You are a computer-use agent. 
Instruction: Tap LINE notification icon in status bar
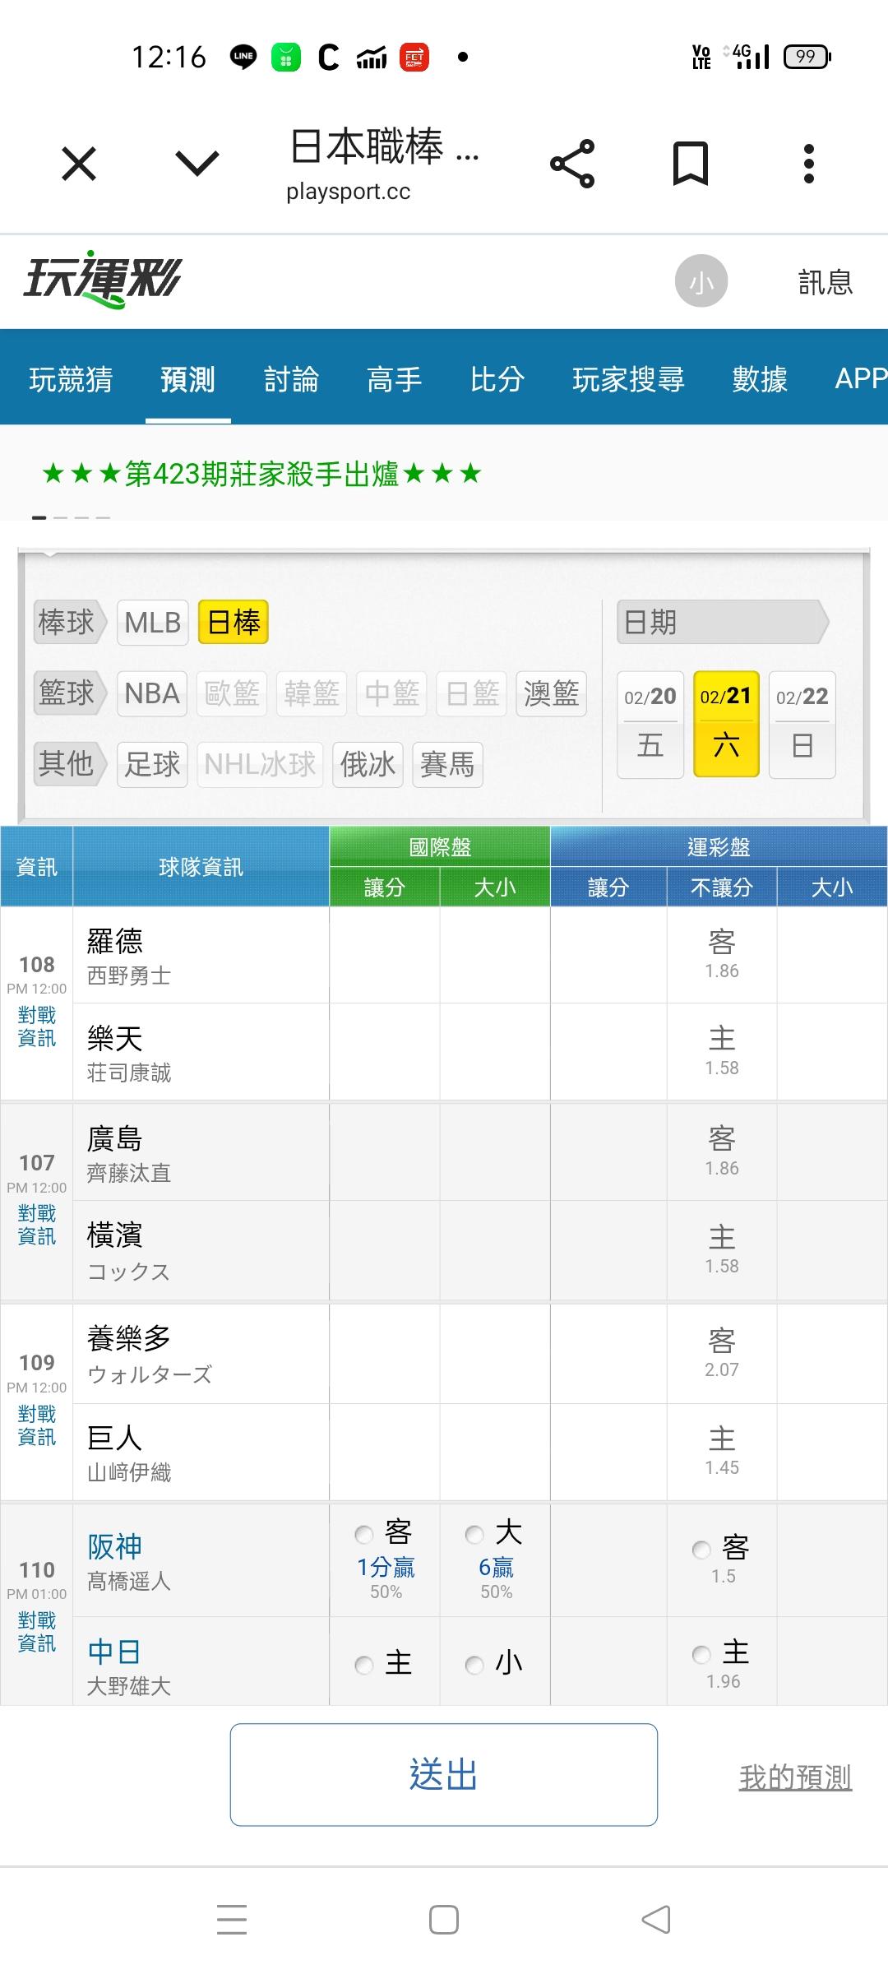coord(243,57)
